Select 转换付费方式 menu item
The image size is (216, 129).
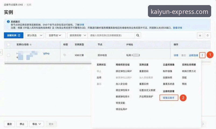[189, 71]
